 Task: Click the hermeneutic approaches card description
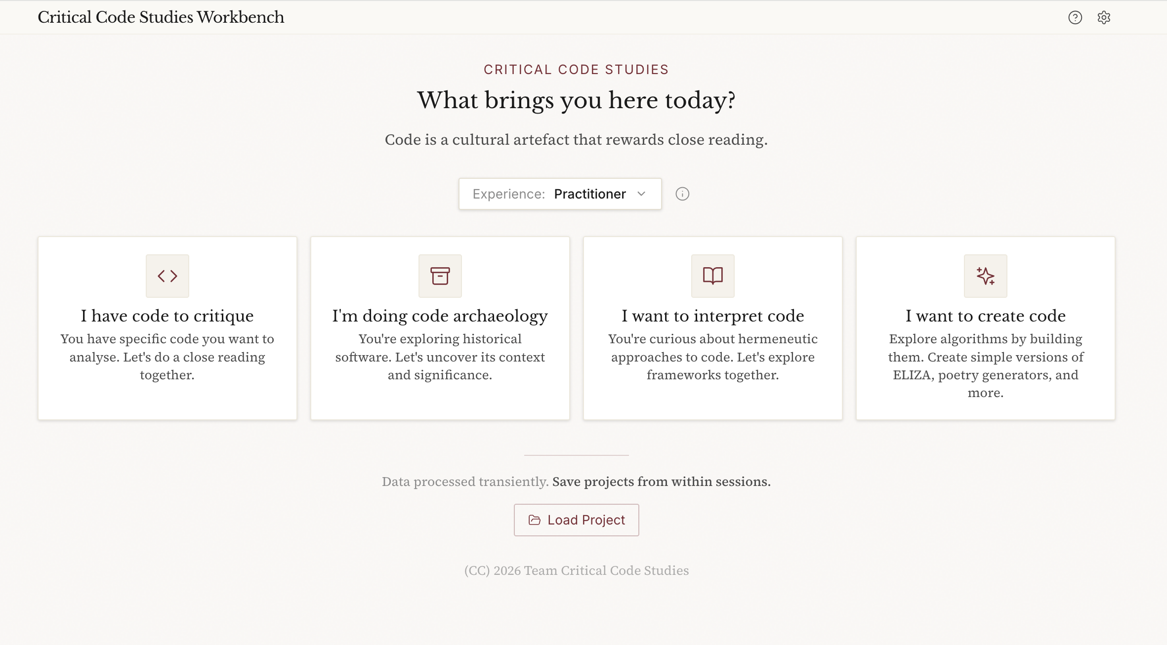[x=712, y=357]
